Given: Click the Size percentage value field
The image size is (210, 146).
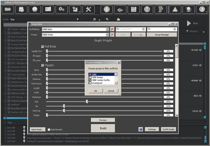Looking at the screenshot, I should pyautogui.click(x=168, y=102).
